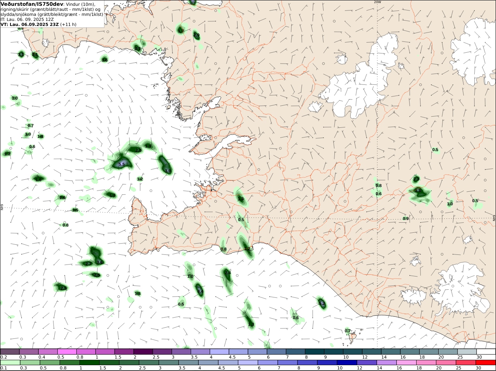Click the 3.9 precipitation value on the map
This screenshot has height=371, width=496.
tap(168, 171)
